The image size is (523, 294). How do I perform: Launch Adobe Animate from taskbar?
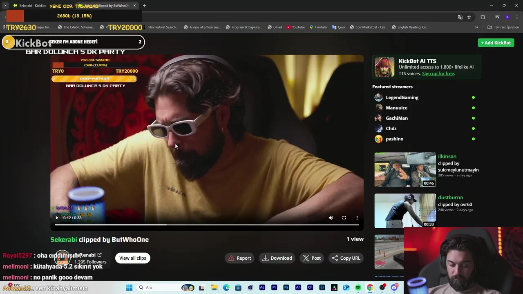(x=298, y=288)
